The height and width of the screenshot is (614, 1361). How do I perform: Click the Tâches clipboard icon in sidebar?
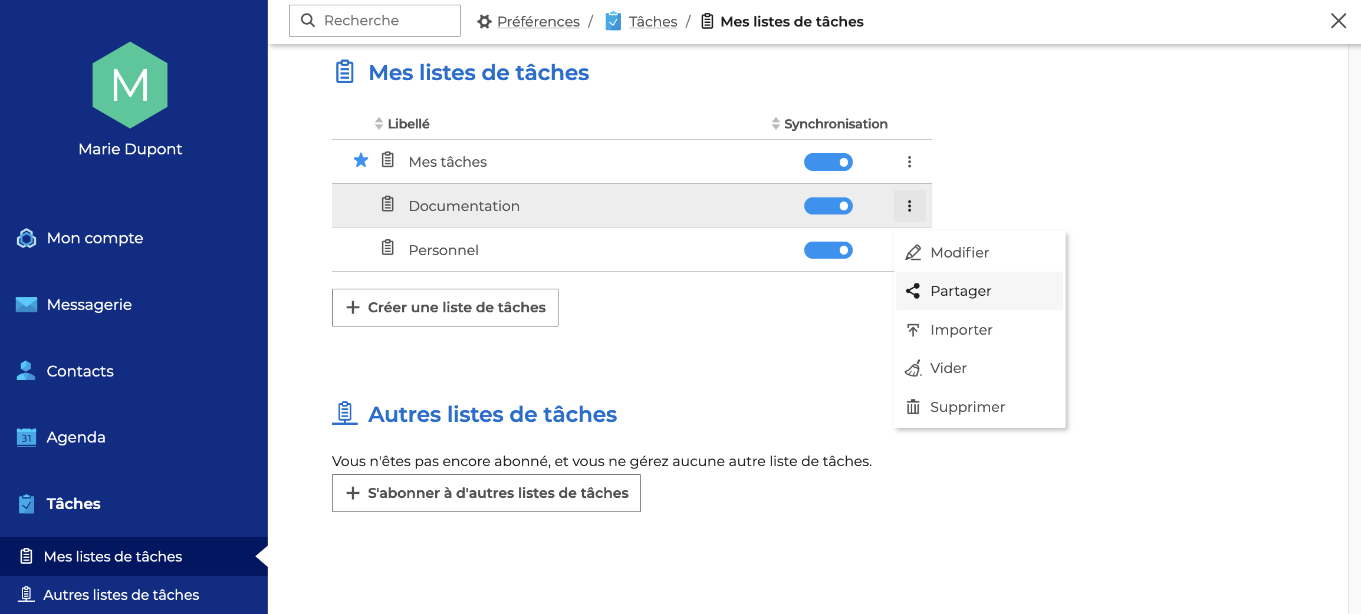pyautogui.click(x=26, y=504)
